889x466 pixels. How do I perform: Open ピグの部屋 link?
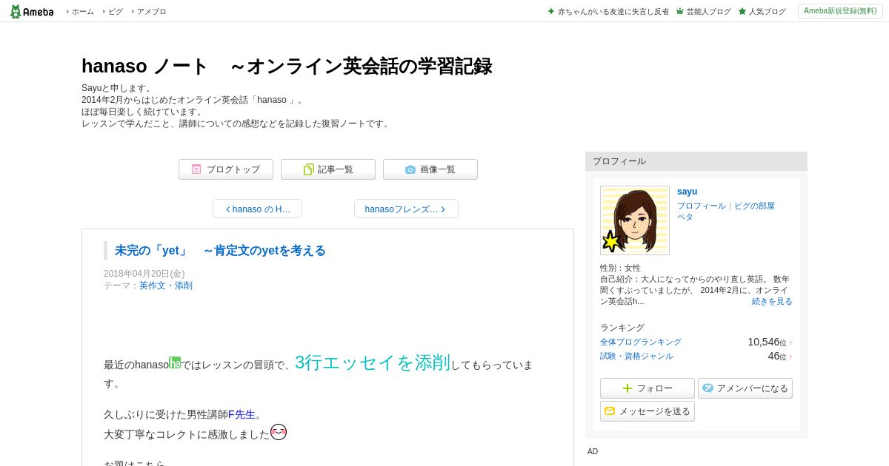click(754, 206)
